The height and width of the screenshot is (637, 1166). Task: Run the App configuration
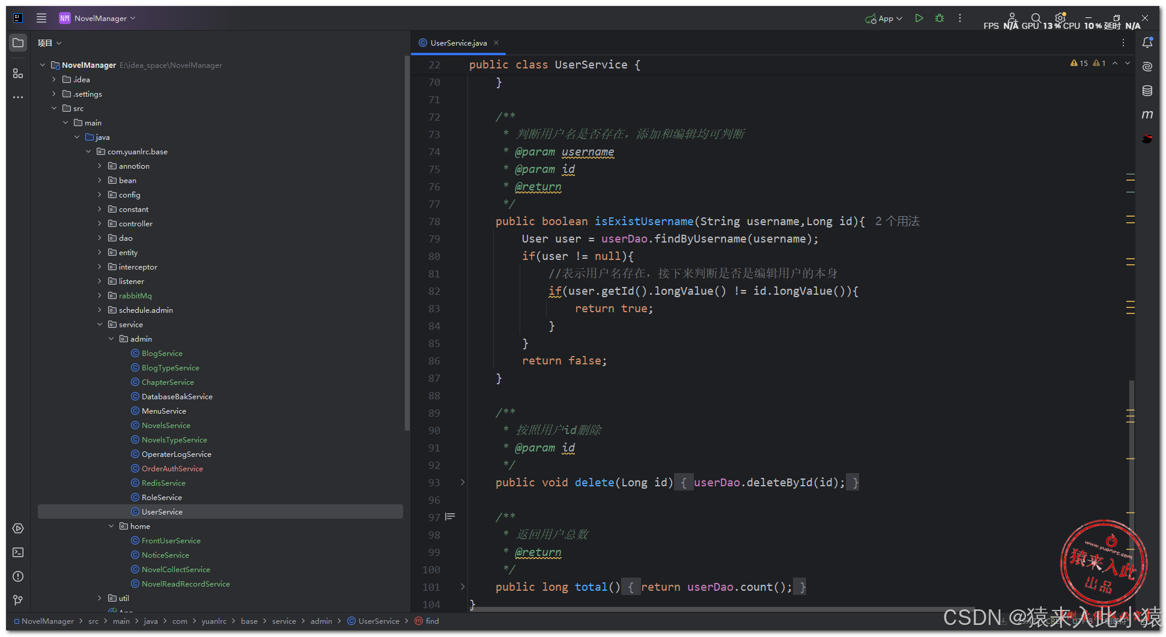(919, 18)
